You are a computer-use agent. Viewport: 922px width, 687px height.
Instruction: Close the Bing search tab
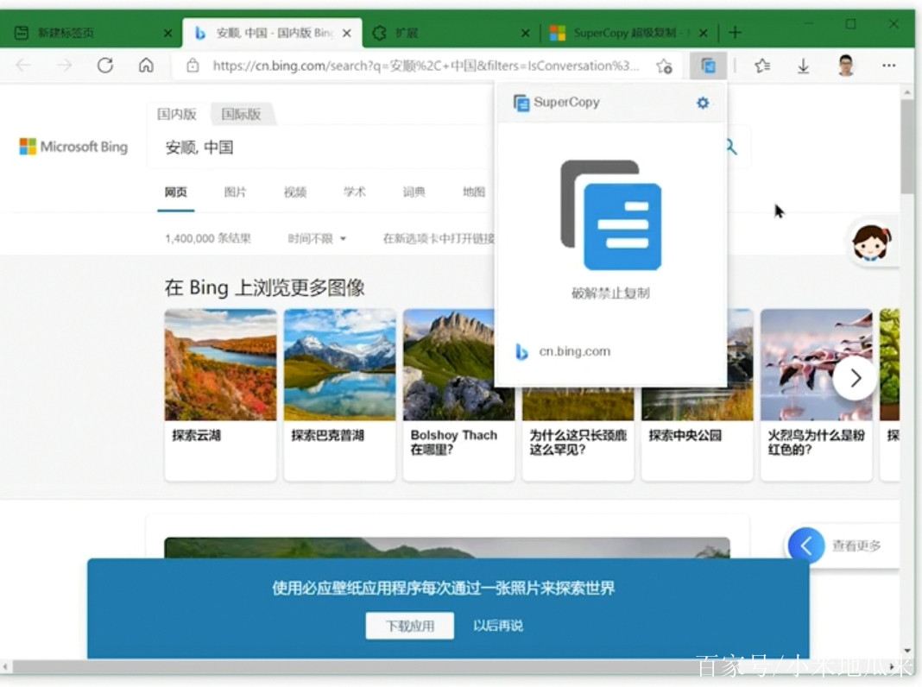tap(347, 33)
